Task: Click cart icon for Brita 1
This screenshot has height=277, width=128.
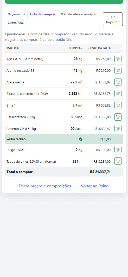Action: click(x=118, y=105)
